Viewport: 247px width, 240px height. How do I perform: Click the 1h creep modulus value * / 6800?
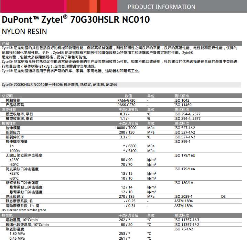coord(130,146)
